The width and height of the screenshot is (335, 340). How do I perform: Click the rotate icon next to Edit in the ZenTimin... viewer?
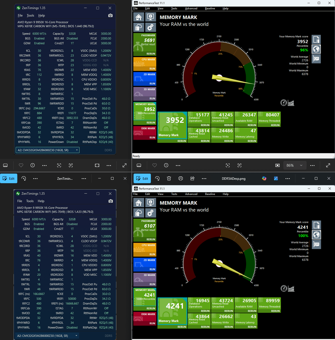tap(24, 178)
